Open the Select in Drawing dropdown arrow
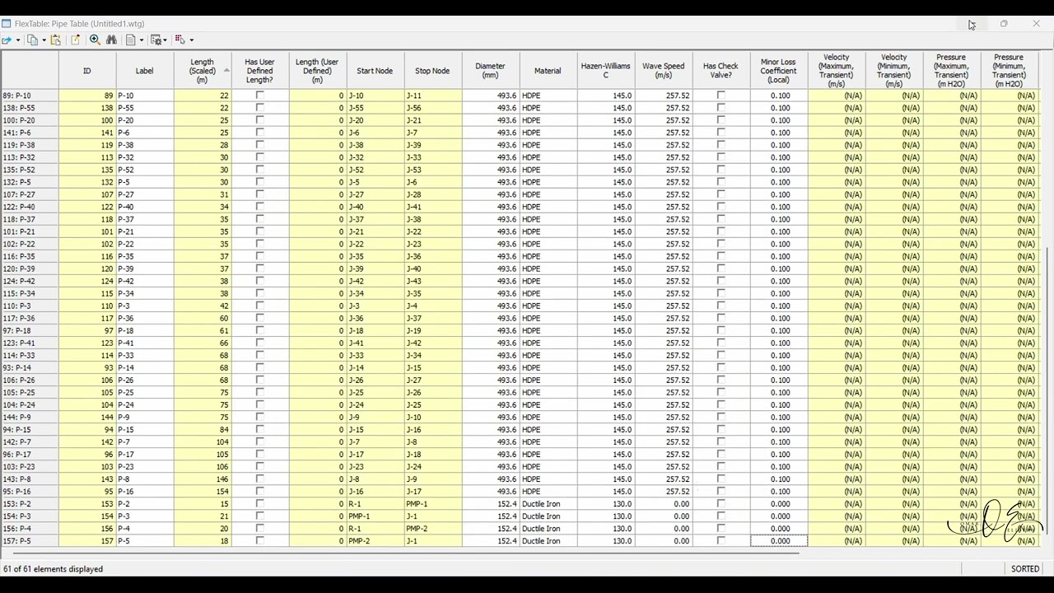The width and height of the screenshot is (1054, 593). coord(191,40)
